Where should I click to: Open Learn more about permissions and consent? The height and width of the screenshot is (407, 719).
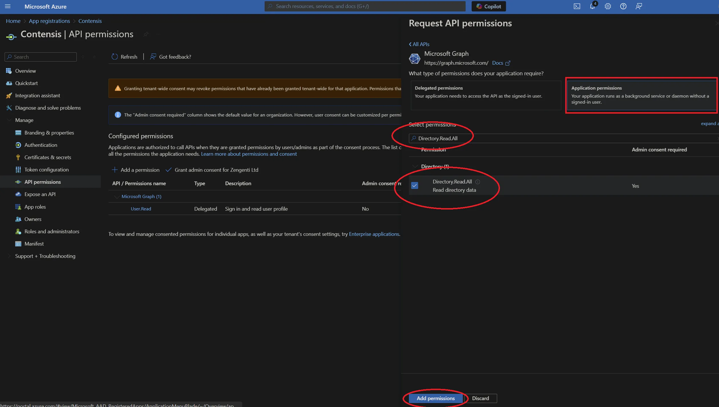coord(249,154)
